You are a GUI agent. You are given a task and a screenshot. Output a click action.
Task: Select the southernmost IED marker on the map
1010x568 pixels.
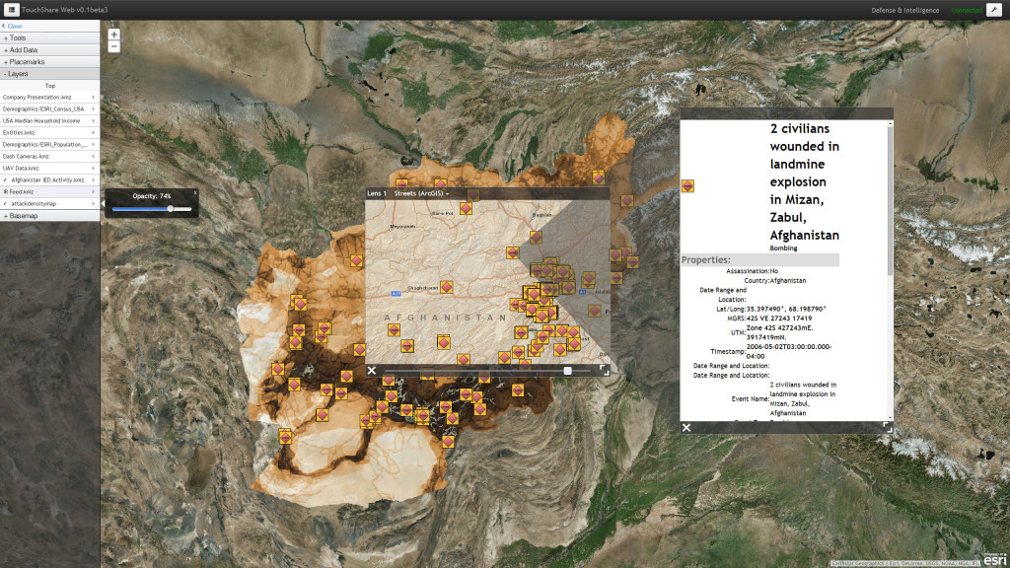click(x=448, y=442)
